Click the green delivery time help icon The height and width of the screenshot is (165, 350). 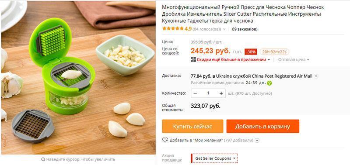[x=269, y=83]
